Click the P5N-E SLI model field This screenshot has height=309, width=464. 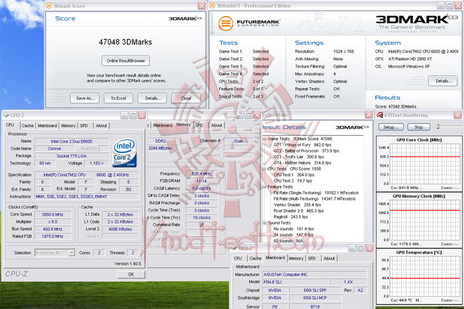(x=295, y=282)
